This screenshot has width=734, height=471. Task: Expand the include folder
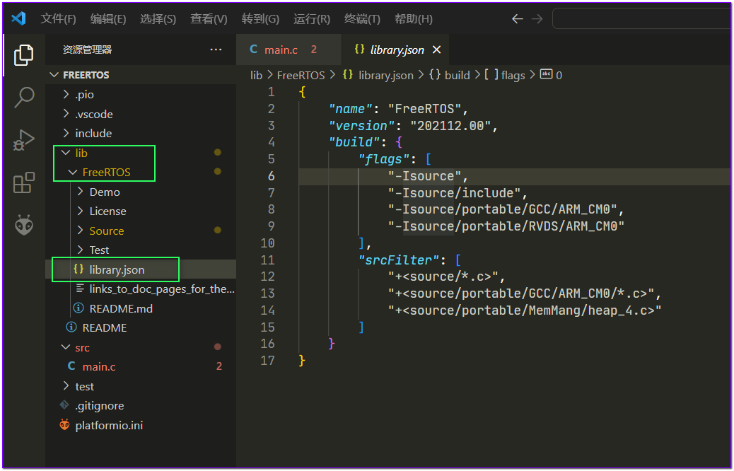pos(66,134)
